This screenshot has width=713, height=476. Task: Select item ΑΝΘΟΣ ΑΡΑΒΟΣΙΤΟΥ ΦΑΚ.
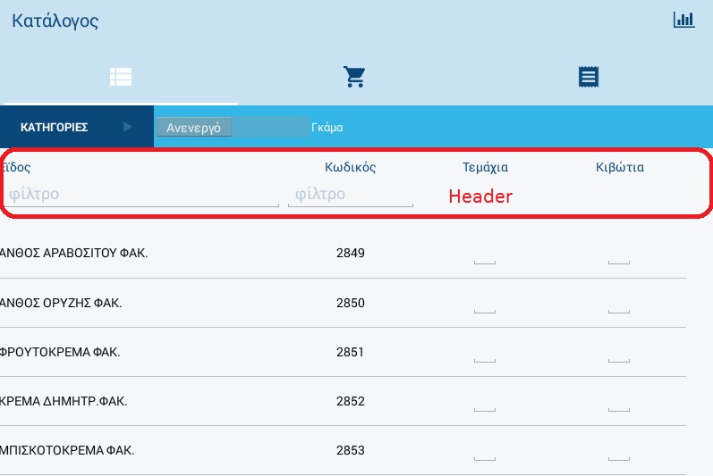coord(73,253)
